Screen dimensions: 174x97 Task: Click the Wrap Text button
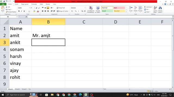coord(61,8)
